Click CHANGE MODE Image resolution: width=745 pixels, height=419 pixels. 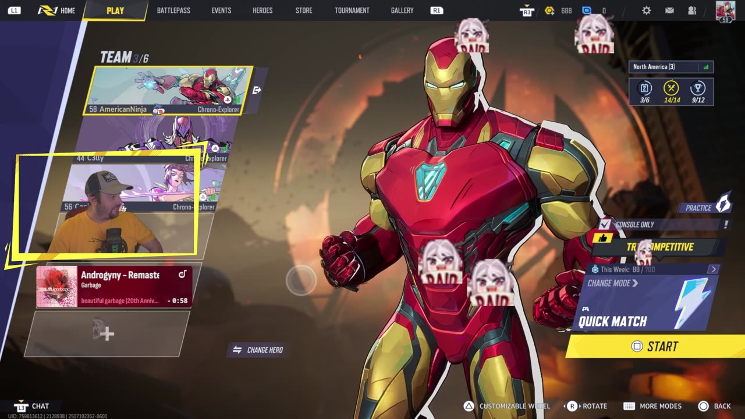coord(612,283)
